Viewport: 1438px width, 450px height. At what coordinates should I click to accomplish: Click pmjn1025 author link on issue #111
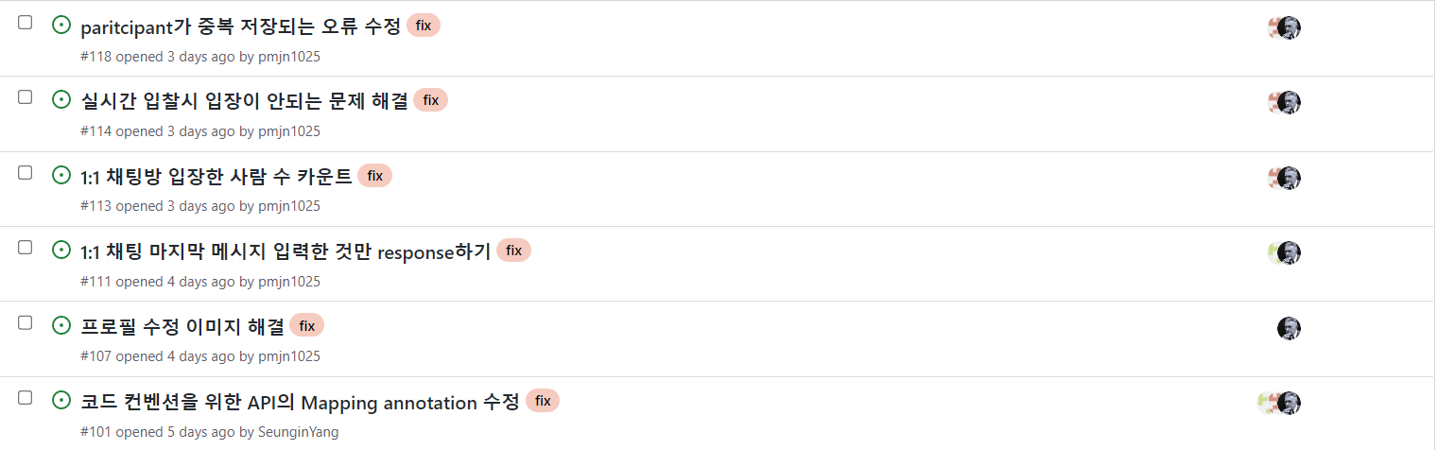coord(289,282)
